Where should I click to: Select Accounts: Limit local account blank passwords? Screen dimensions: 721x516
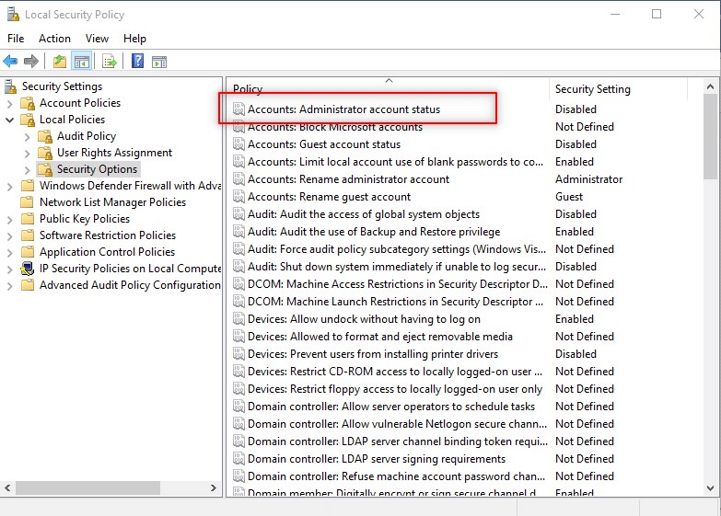click(x=395, y=162)
